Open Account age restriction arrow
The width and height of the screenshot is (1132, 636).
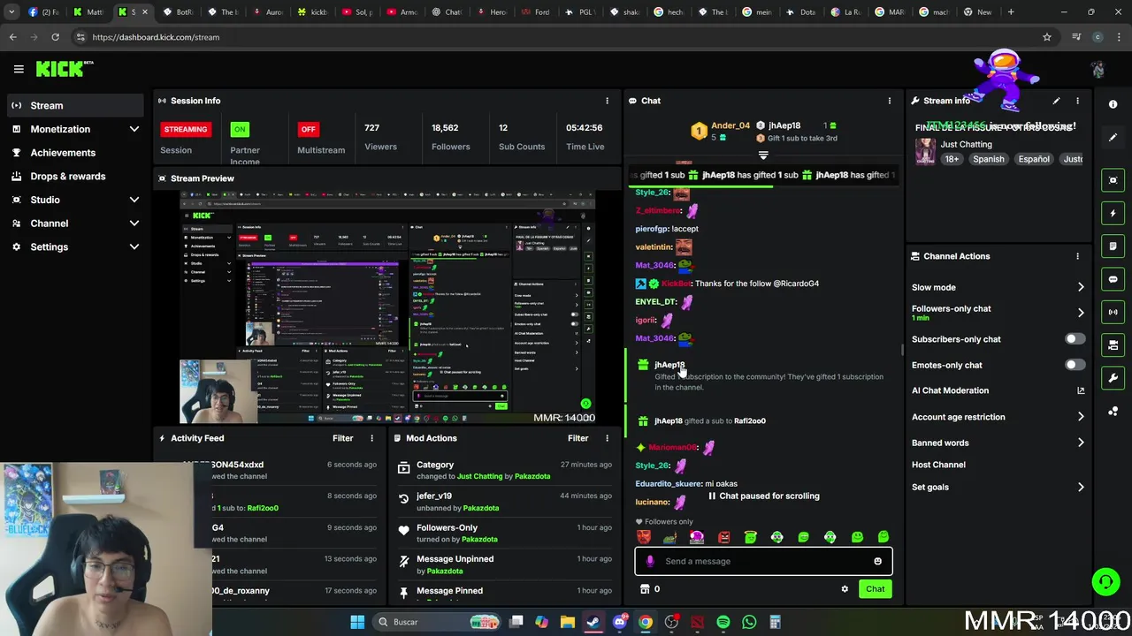[1081, 417]
